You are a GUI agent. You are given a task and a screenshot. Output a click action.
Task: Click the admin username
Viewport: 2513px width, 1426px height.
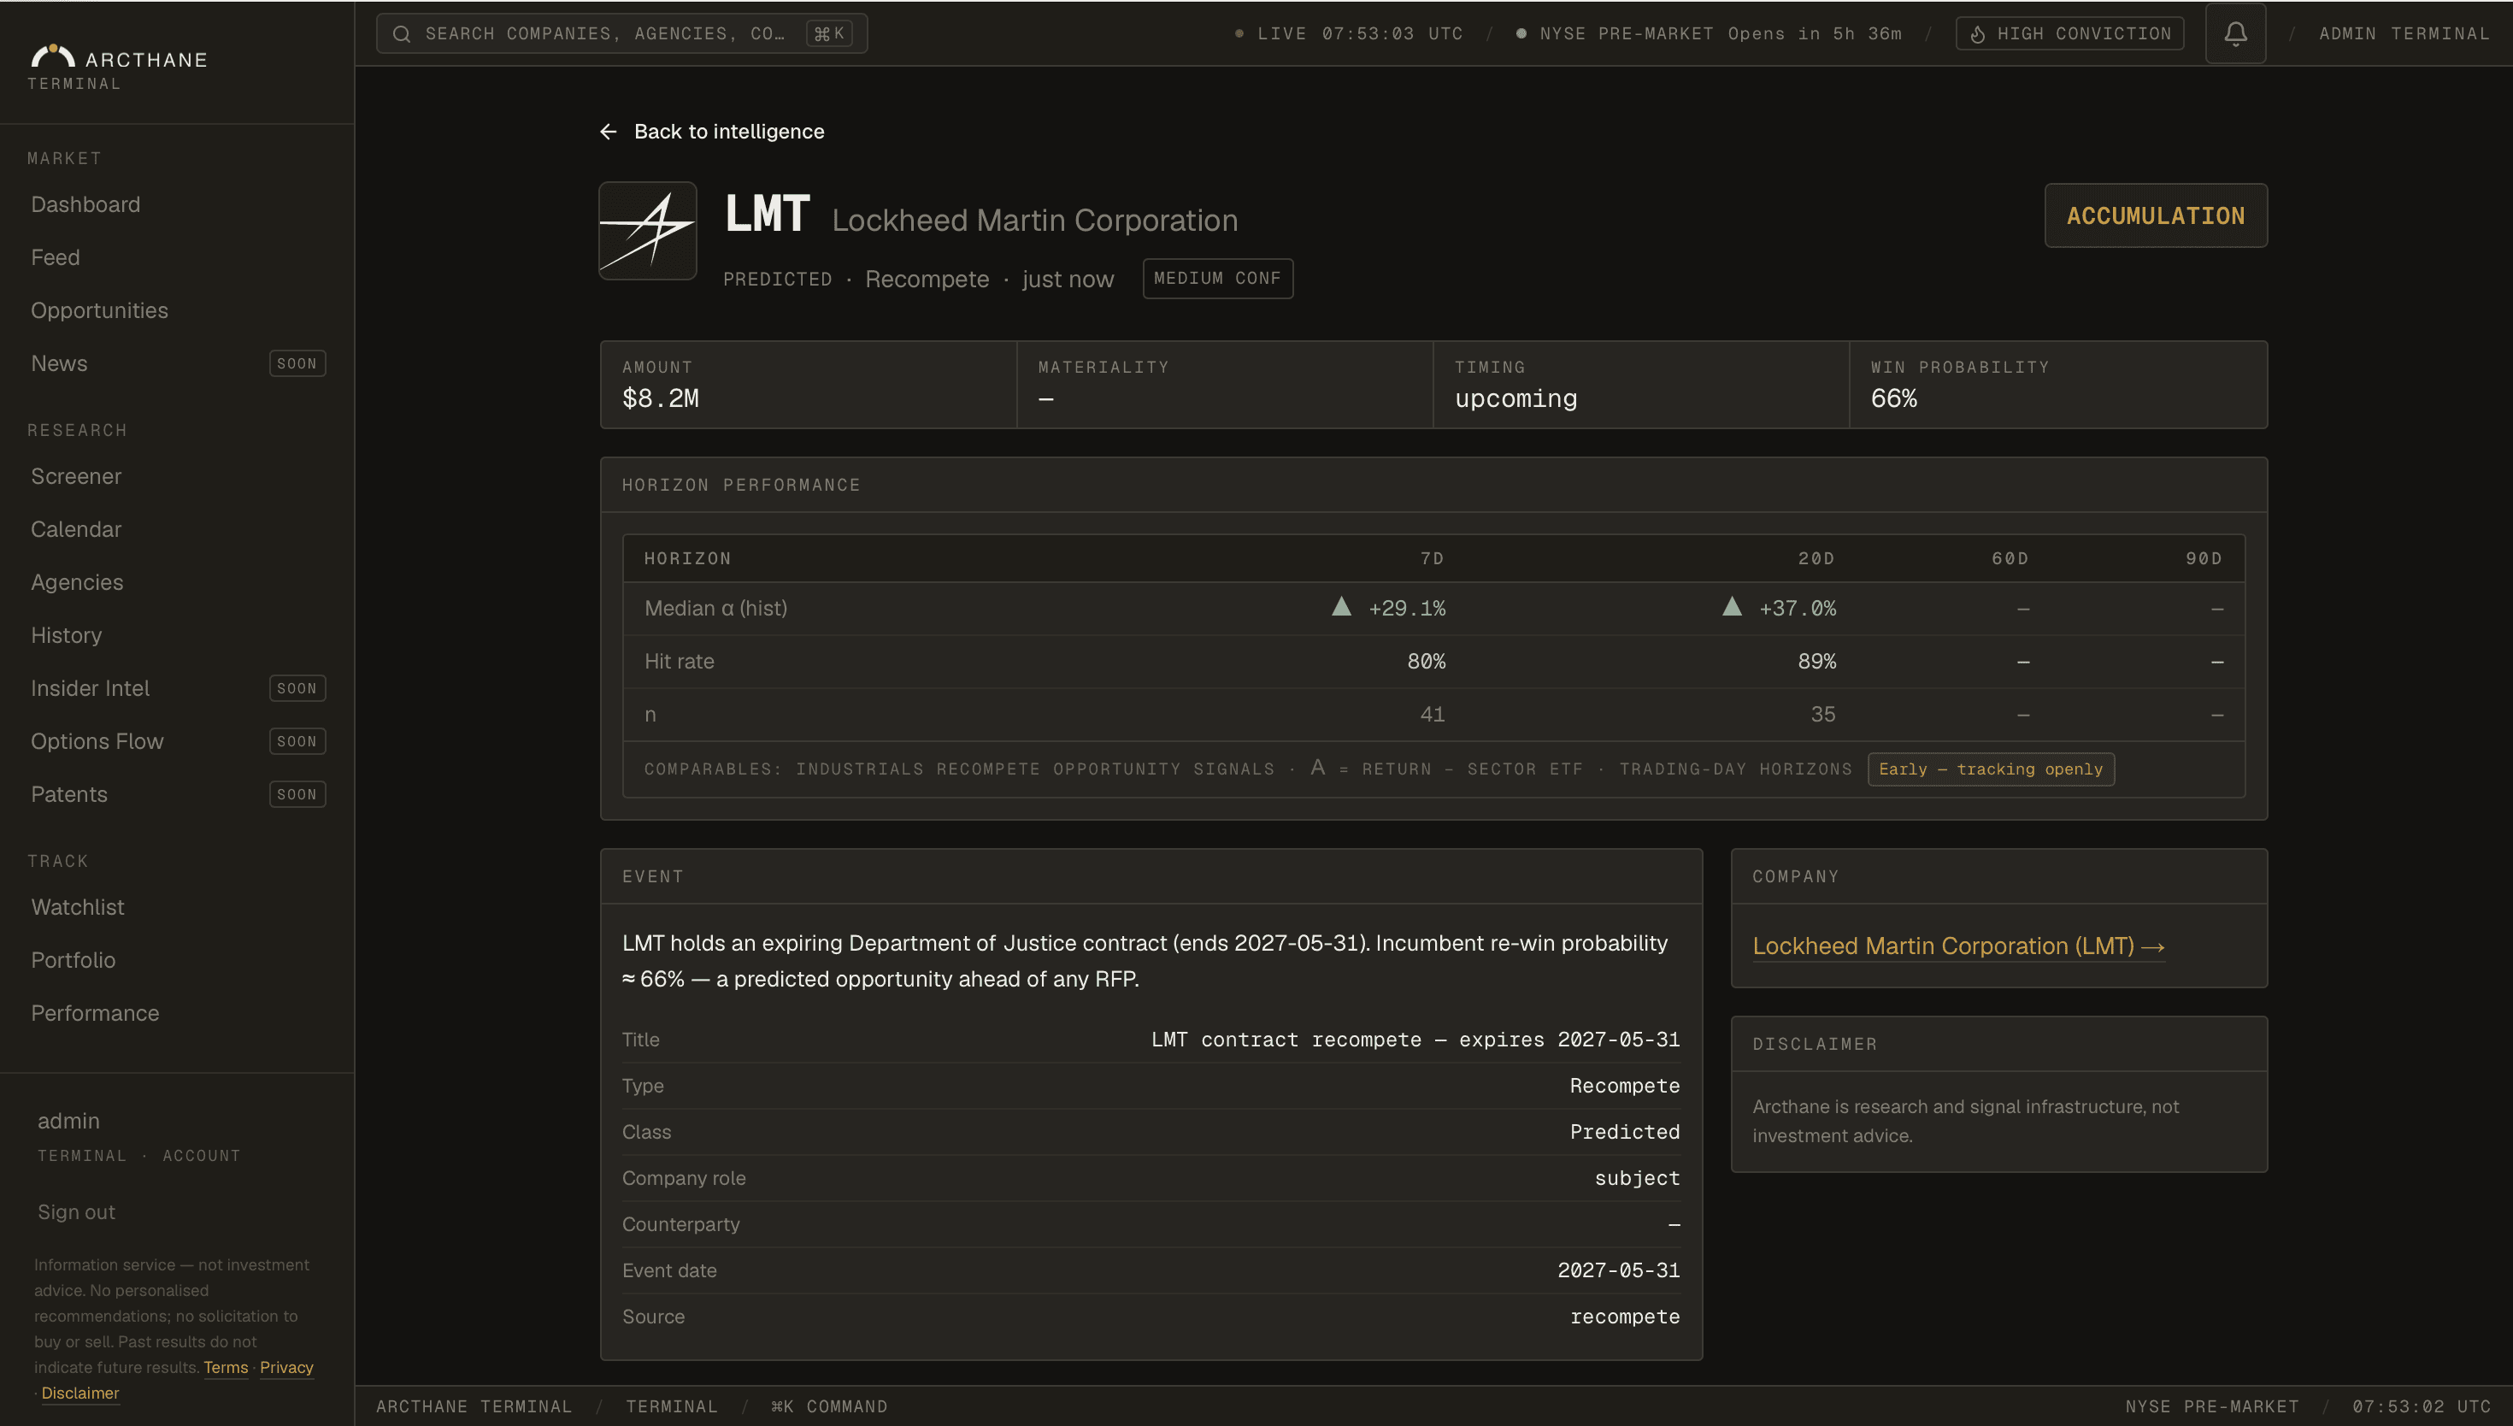tap(68, 1121)
